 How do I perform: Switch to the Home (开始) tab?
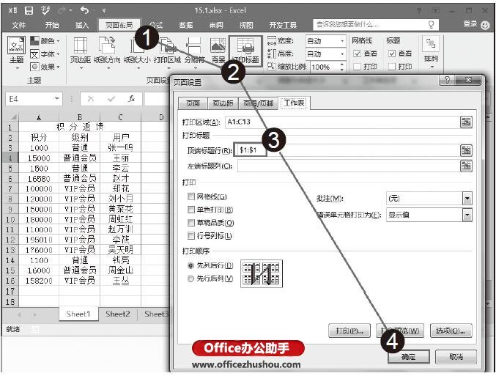point(52,25)
